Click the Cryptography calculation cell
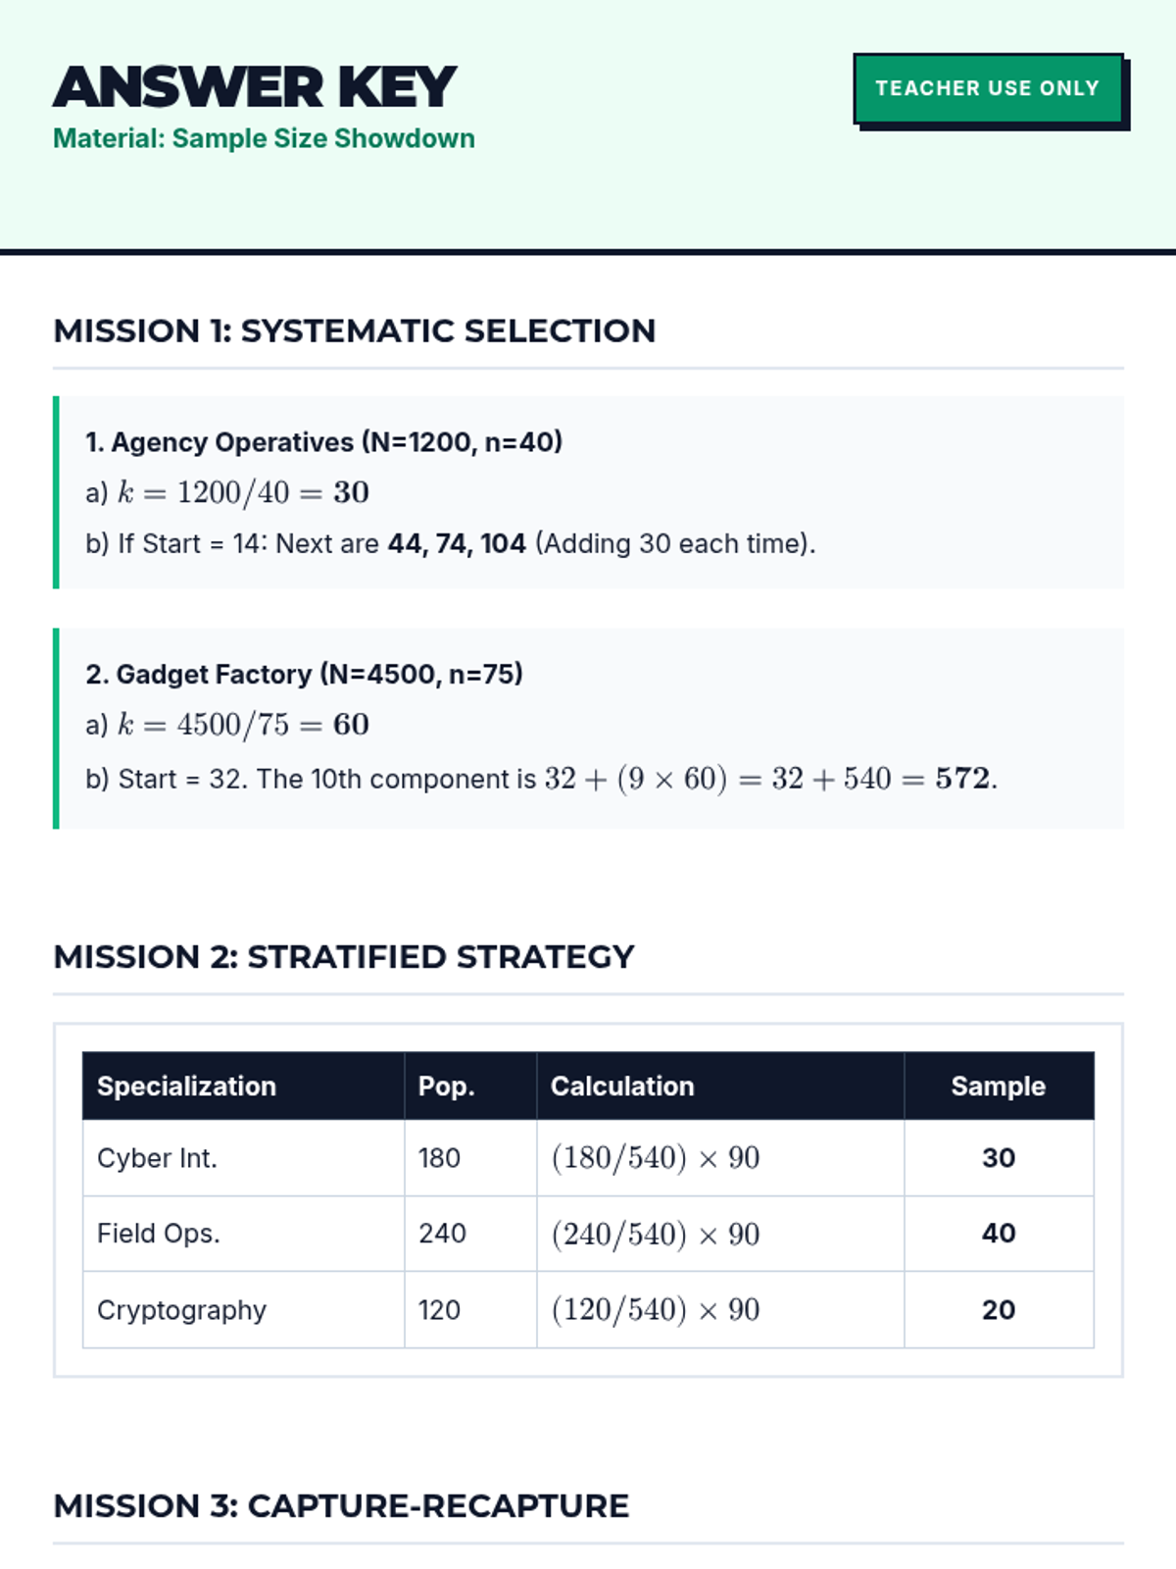 pyautogui.click(x=656, y=1310)
